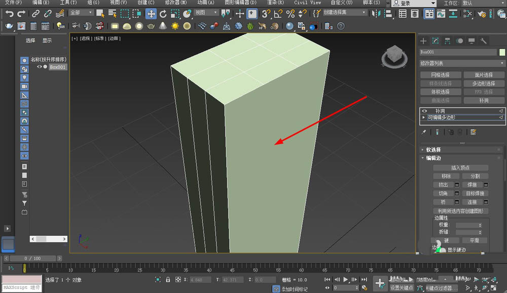Image resolution: width=507 pixels, height=293 pixels.
Task: Choose the rectangular selection region icon
Action: (x=125, y=14)
